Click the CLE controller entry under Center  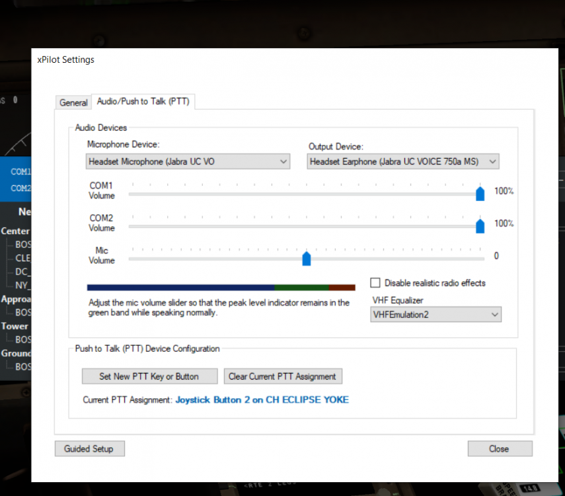(x=23, y=258)
